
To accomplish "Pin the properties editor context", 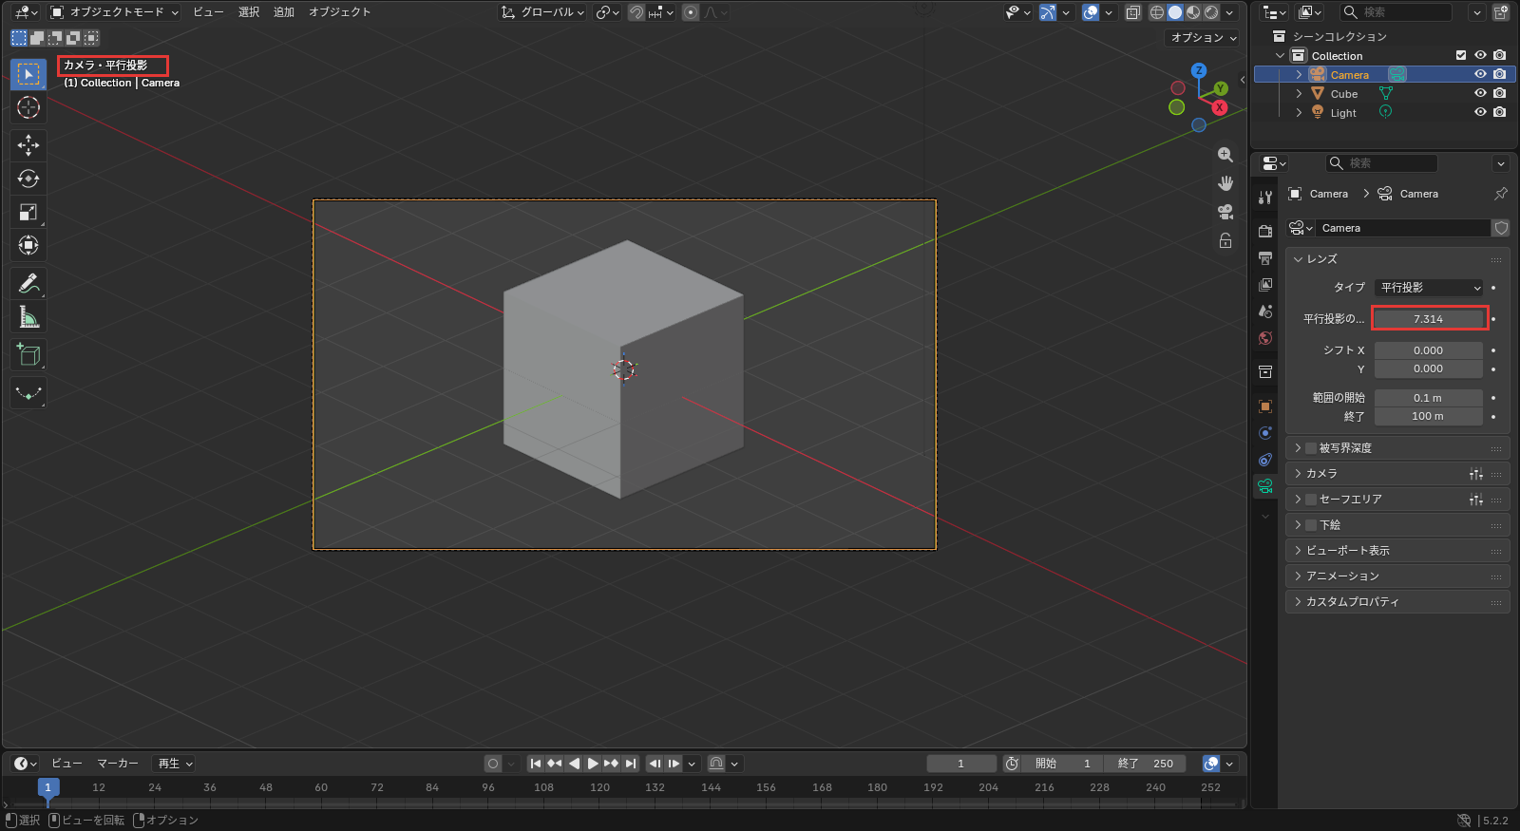I will pyautogui.click(x=1501, y=194).
